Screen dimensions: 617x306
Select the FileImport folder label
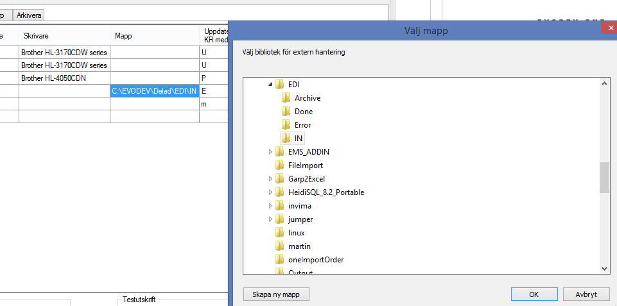[306, 166]
